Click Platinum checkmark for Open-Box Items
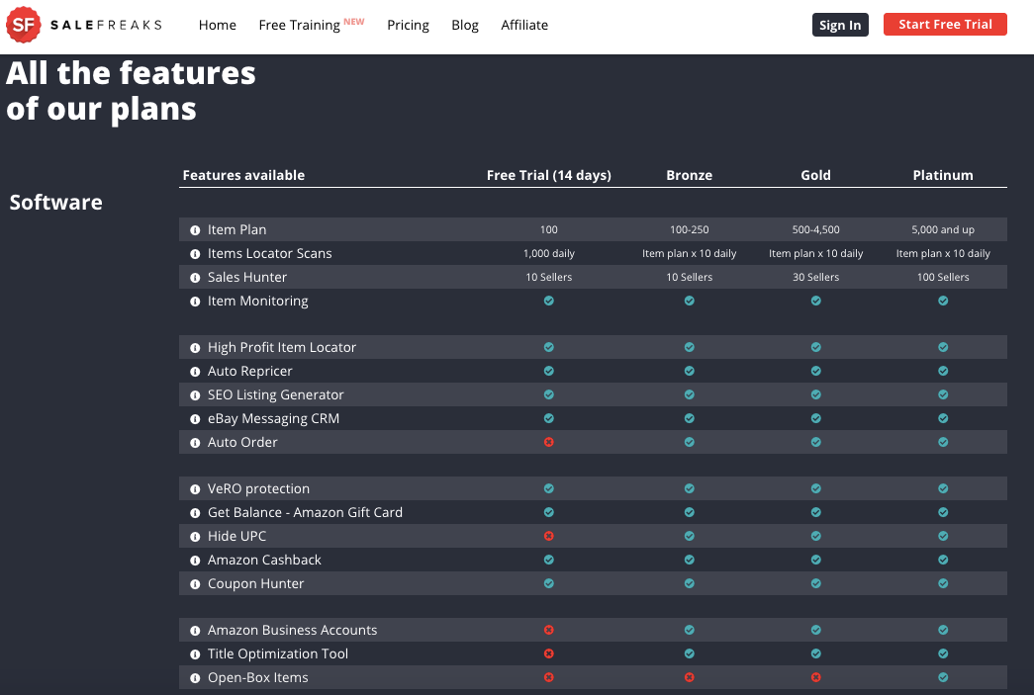This screenshot has width=1034, height=695. click(943, 677)
